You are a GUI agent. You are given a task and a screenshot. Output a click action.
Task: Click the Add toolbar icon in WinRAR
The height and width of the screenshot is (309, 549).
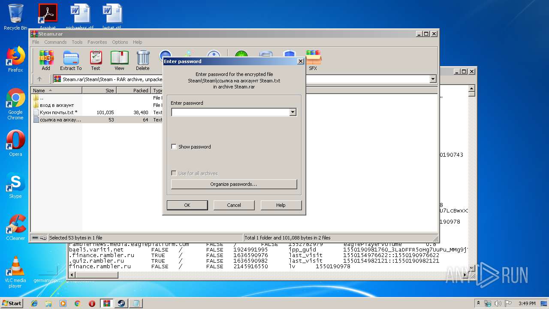tap(46, 61)
